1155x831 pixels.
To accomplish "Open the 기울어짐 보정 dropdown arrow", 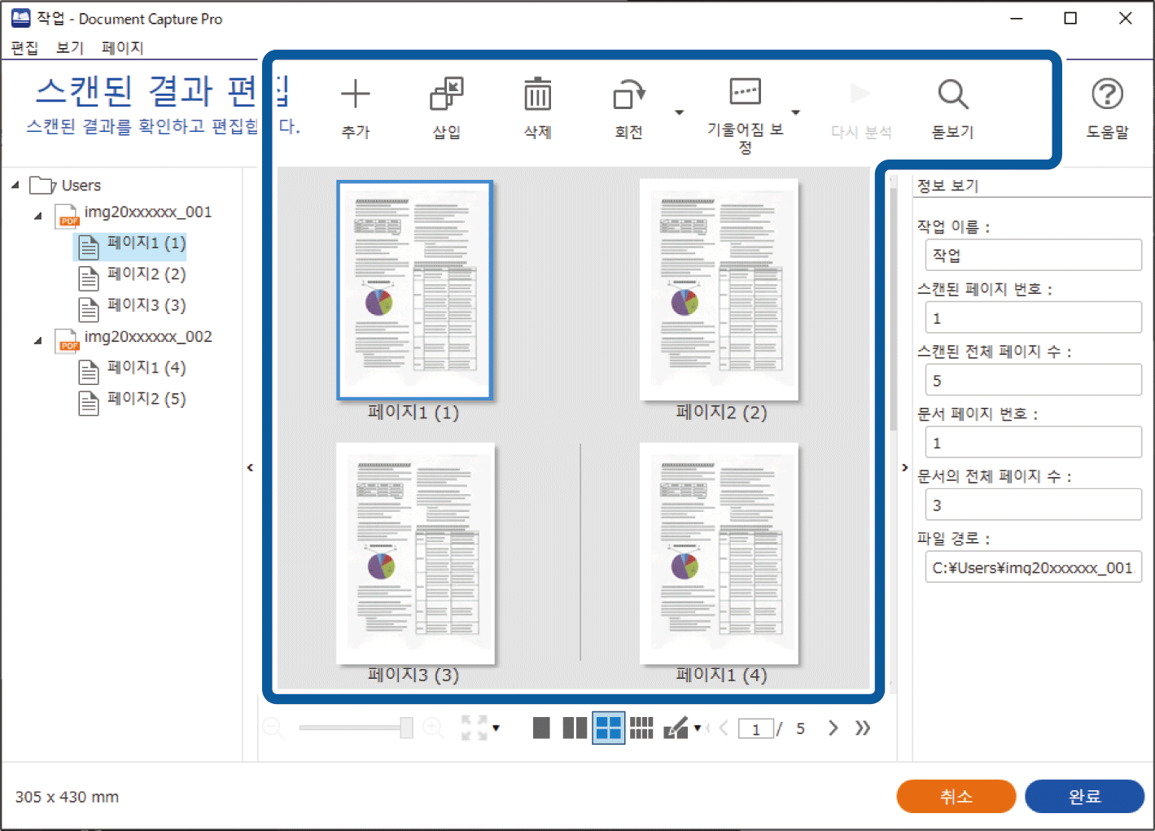I will click(796, 113).
